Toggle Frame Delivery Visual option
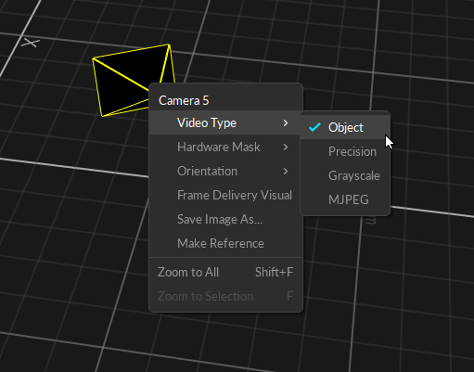This screenshot has width=474, height=372. [225, 195]
